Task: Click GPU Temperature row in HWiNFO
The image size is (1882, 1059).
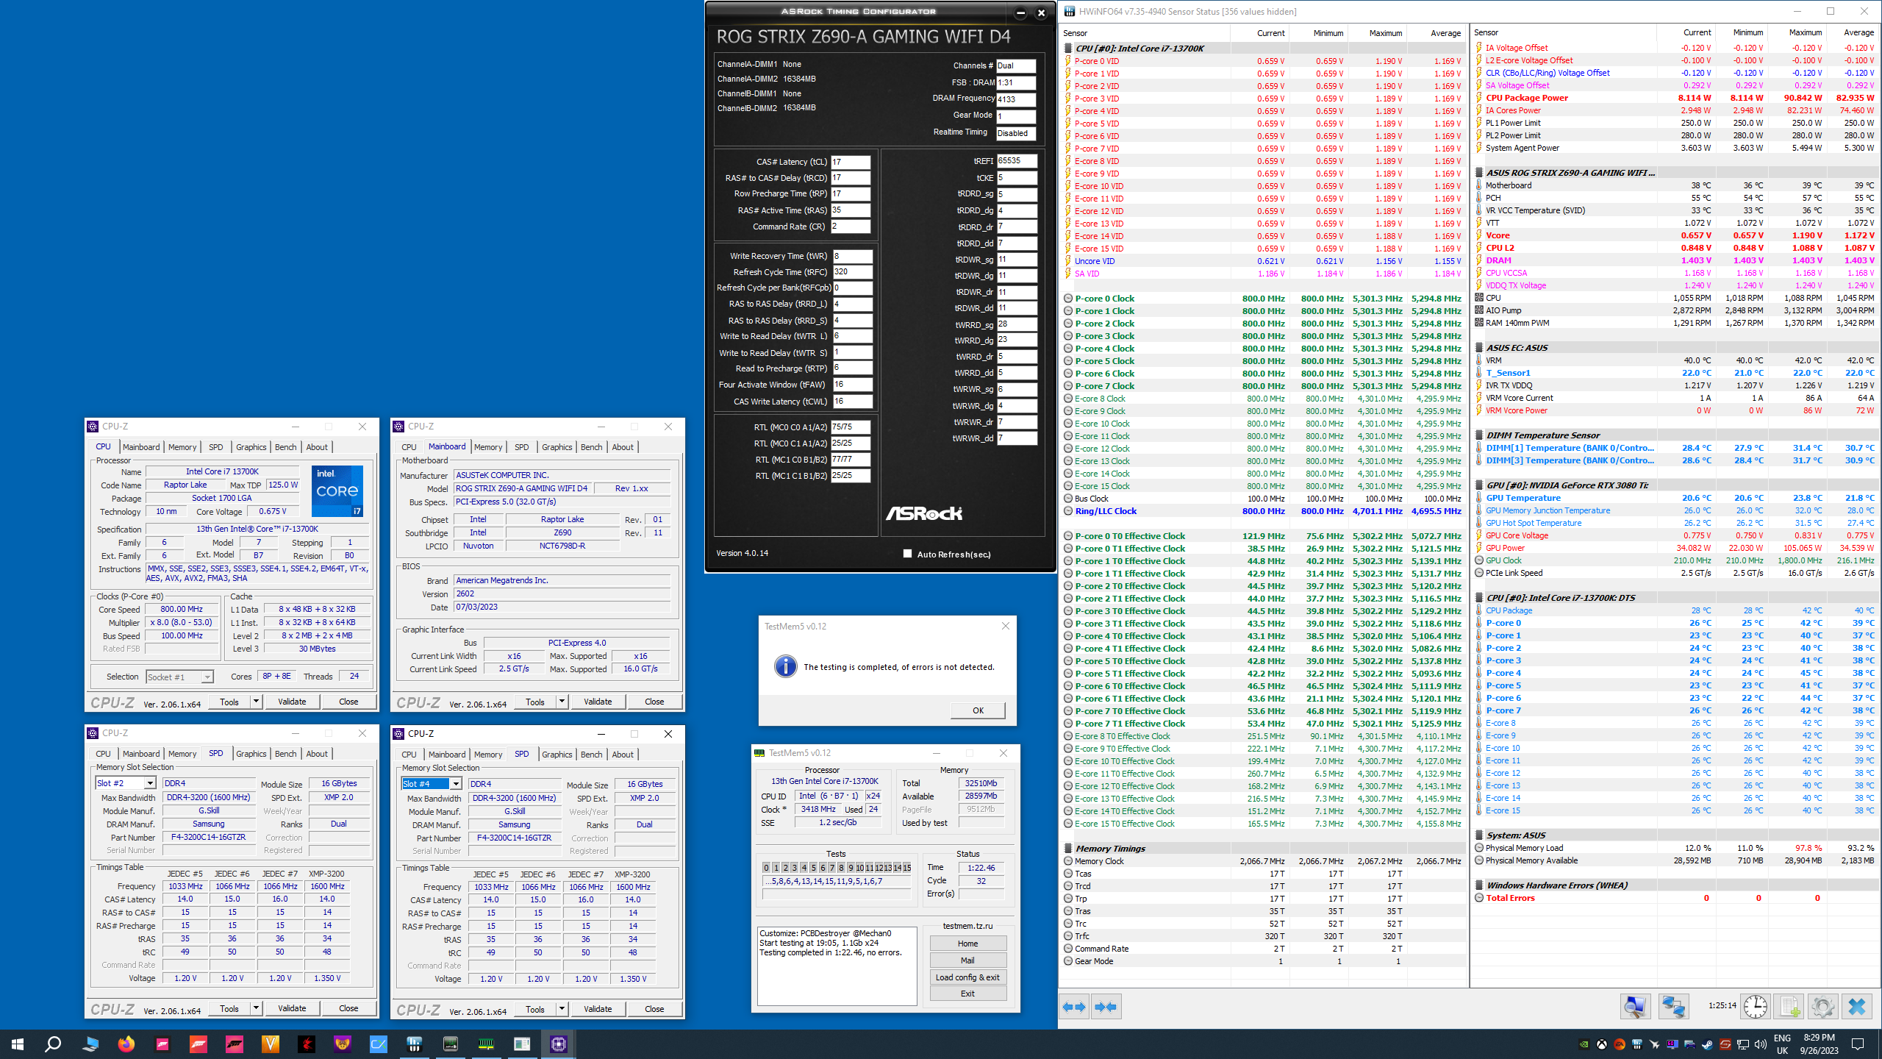Action: pos(1676,498)
